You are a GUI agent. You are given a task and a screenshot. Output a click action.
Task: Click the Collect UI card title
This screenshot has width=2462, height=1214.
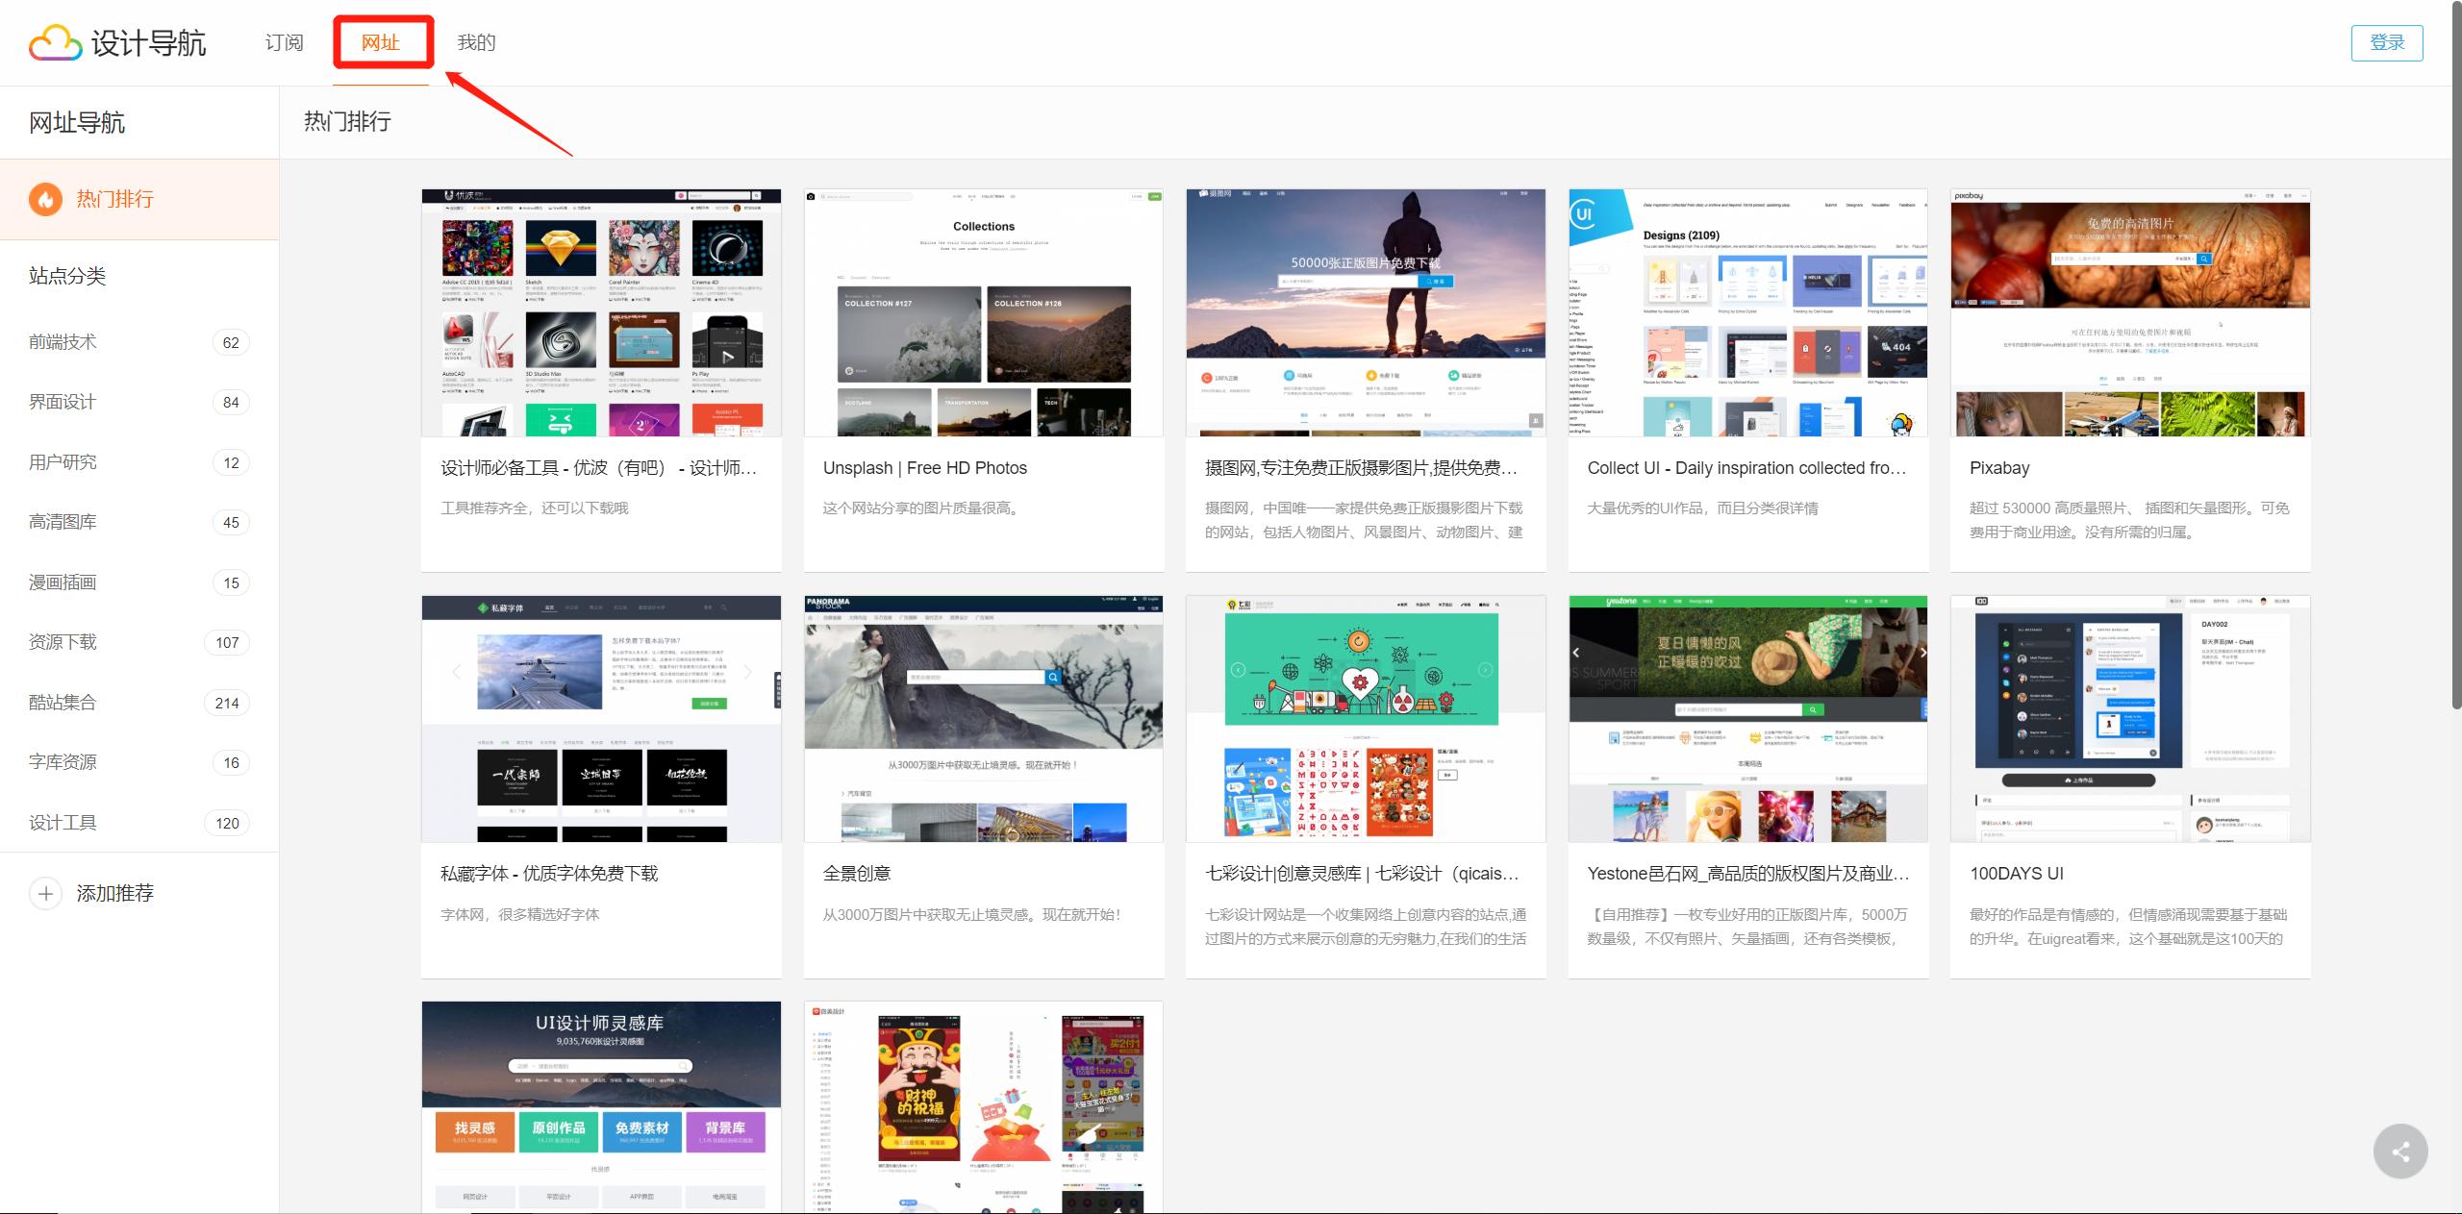(1746, 468)
